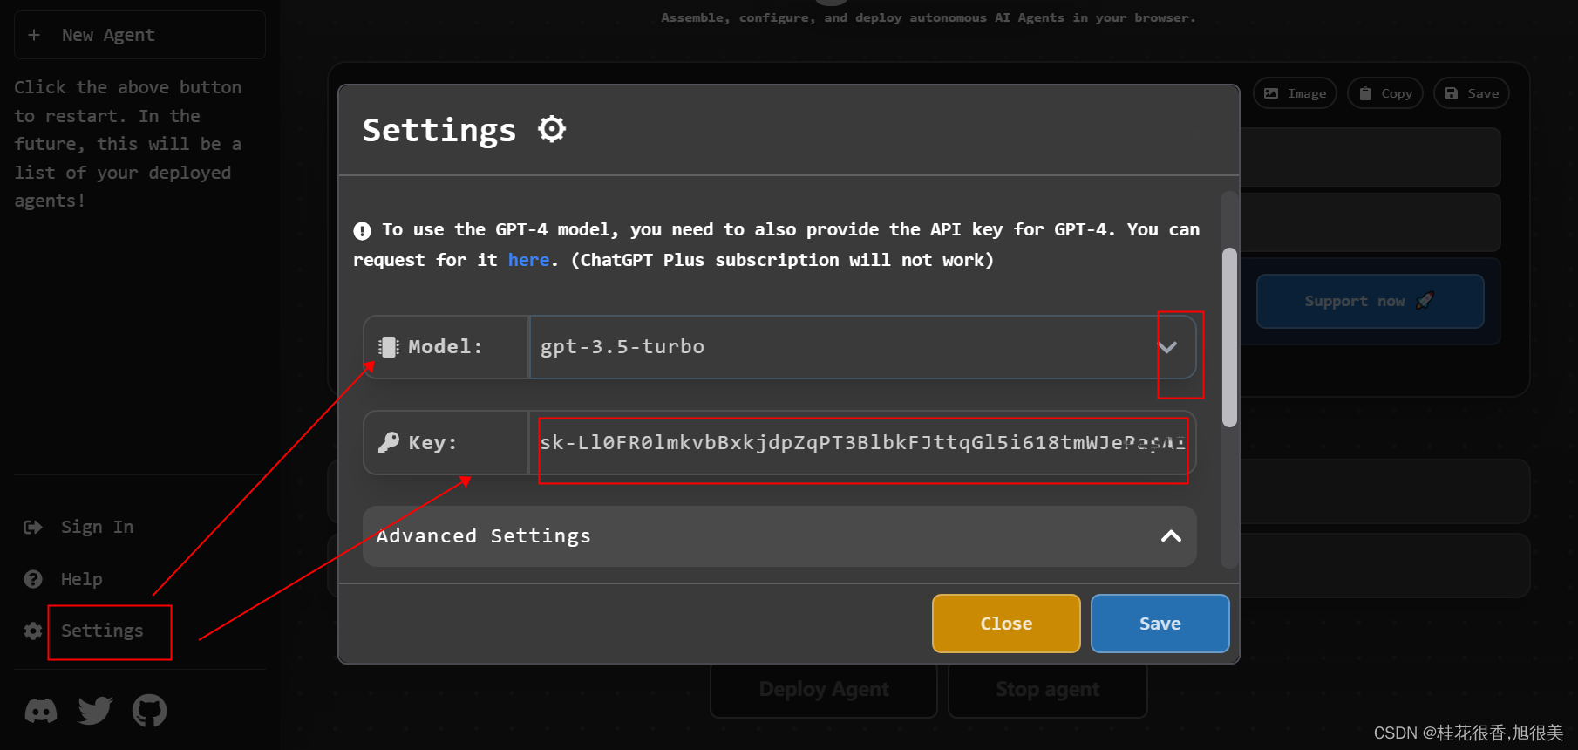
Task: Open the Model dropdown gpt-3.5-turbo
Action: tap(862, 347)
